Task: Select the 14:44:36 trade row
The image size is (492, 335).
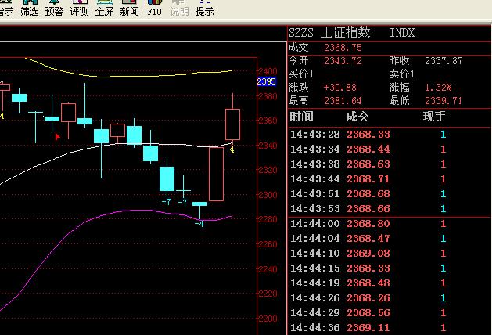Action: pos(368,327)
